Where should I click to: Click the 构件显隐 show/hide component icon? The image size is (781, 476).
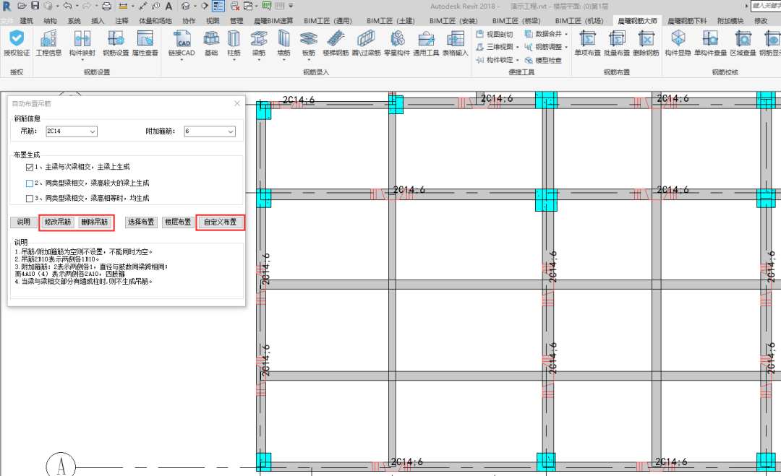678,38
